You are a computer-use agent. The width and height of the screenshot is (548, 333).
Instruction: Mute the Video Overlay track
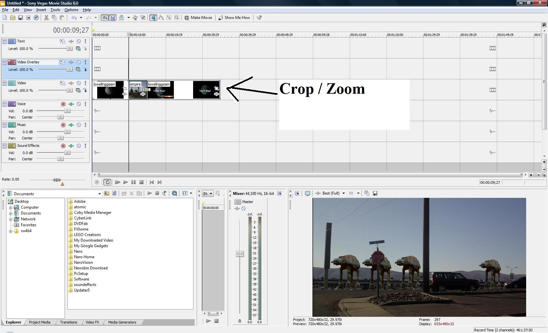79,62
